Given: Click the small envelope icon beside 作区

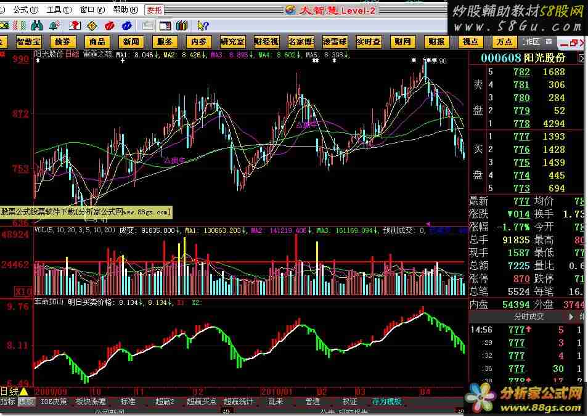Looking at the screenshot, I should tap(549, 41).
